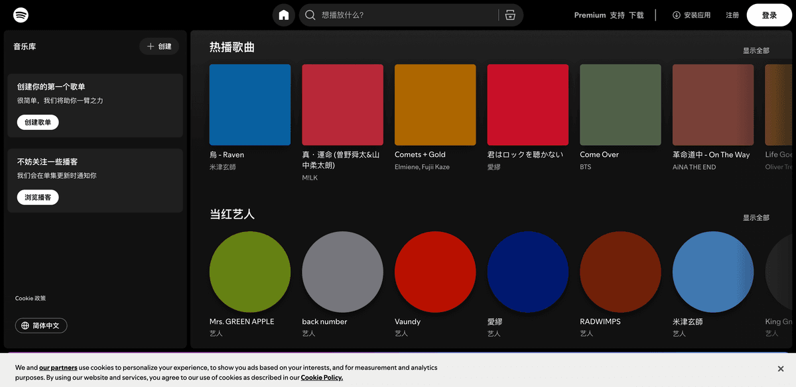Open the Browse icon in search bar
This screenshot has width=796, height=387.
point(510,15)
